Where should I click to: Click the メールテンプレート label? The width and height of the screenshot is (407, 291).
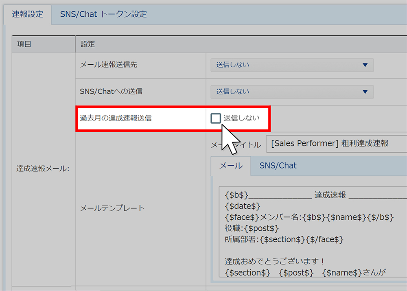pyautogui.click(x=112, y=208)
